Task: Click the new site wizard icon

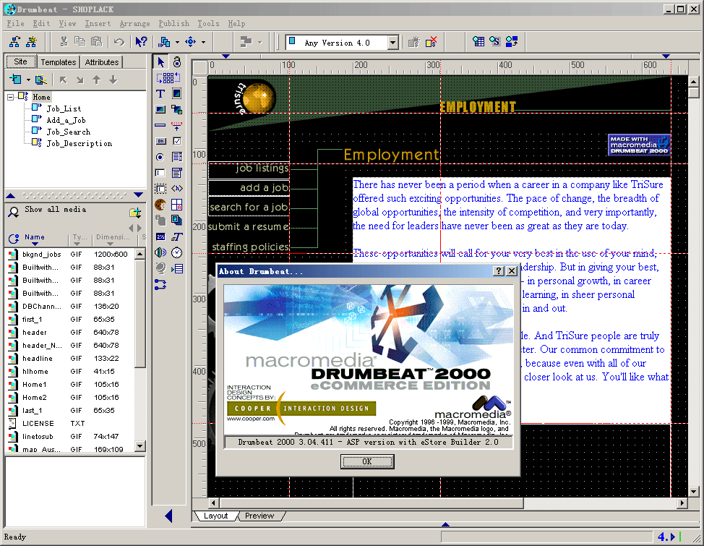Action: (x=31, y=42)
